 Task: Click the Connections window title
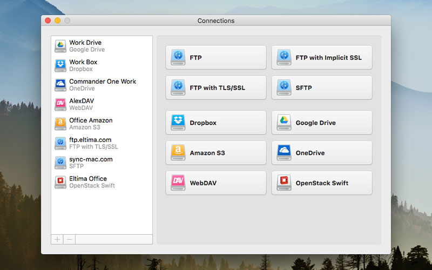(216, 21)
